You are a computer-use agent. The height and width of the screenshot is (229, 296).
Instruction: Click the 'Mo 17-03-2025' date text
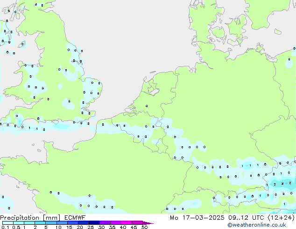pos(197,218)
